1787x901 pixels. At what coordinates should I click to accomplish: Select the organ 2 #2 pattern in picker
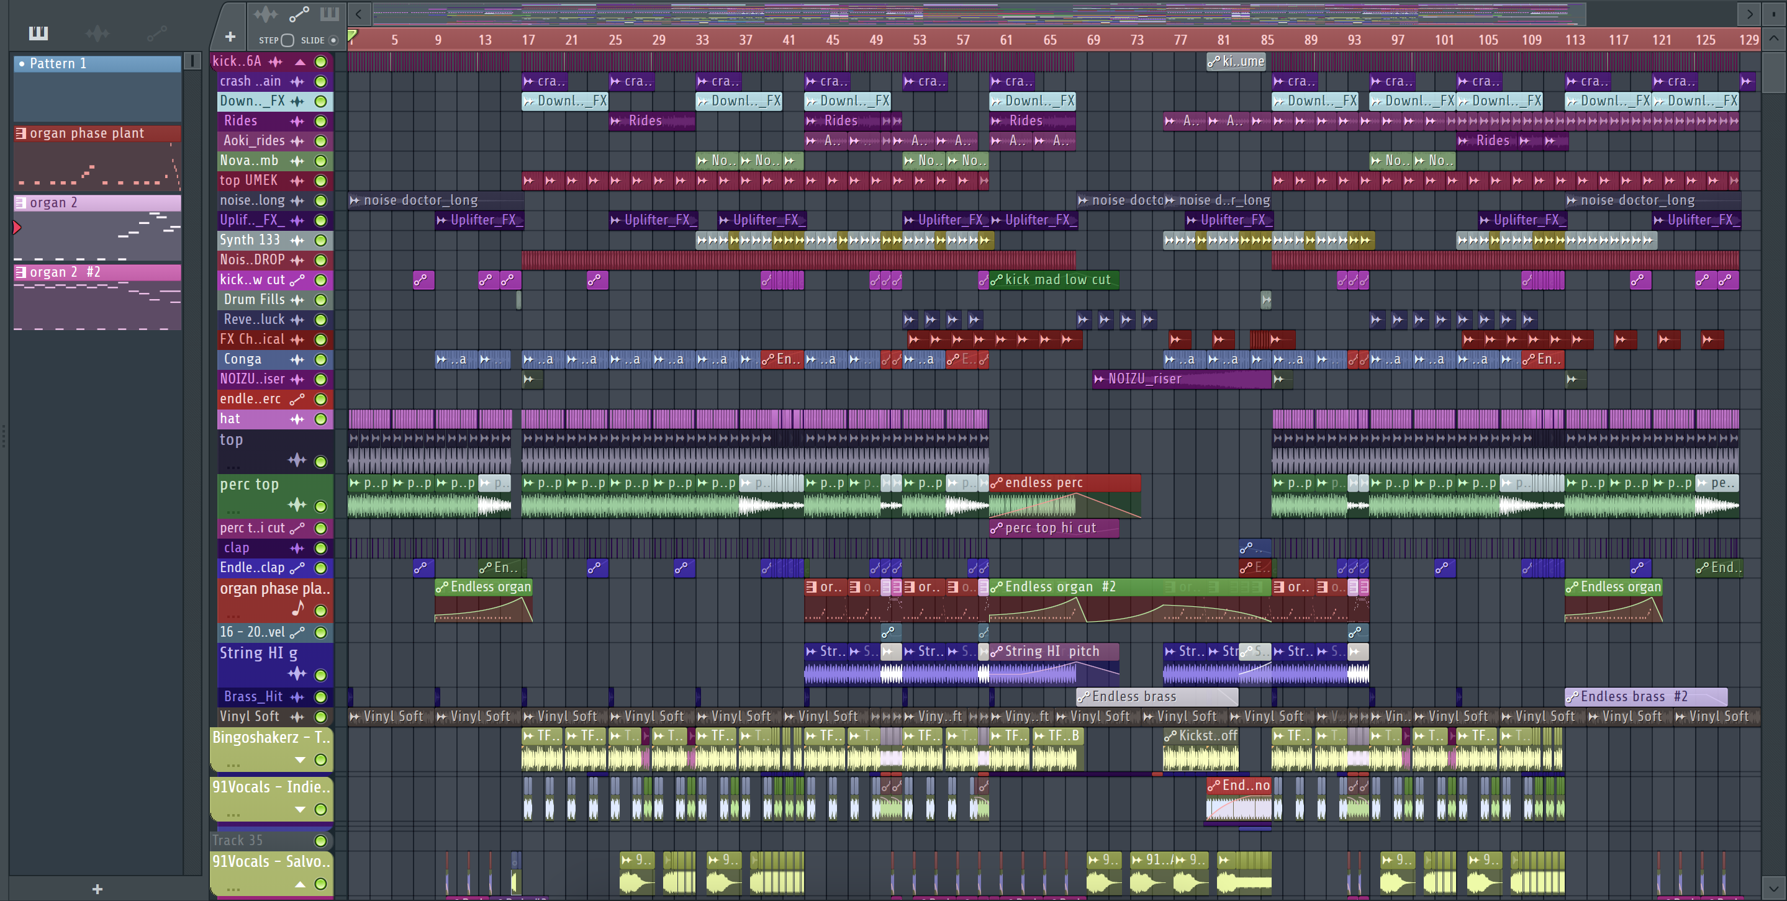[x=98, y=297]
